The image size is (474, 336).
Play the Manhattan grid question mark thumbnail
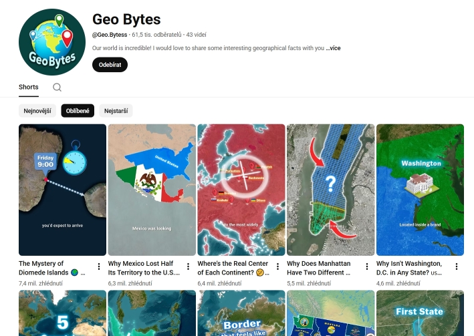click(x=331, y=190)
